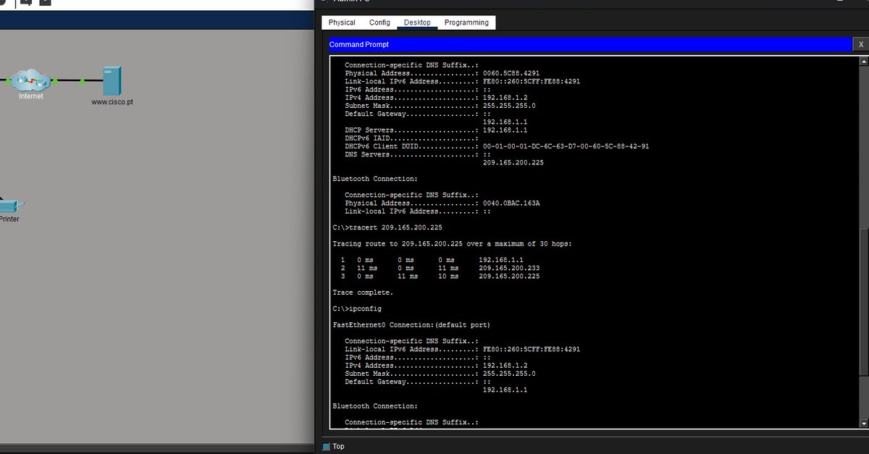The height and width of the screenshot is (454, 869).
Task: Click the first 'Bluetooth Connection:' heading
Action: (375, 179)
